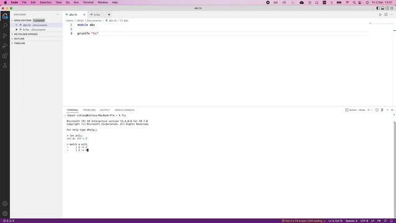Open the Customize Layout icon
This screenshot has width=396, height=223.
tap(392, 8)
